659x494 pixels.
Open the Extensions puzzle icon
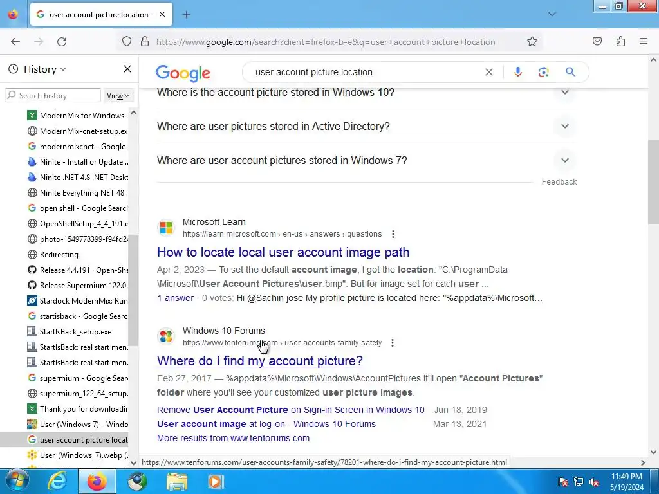click(620, 42)
